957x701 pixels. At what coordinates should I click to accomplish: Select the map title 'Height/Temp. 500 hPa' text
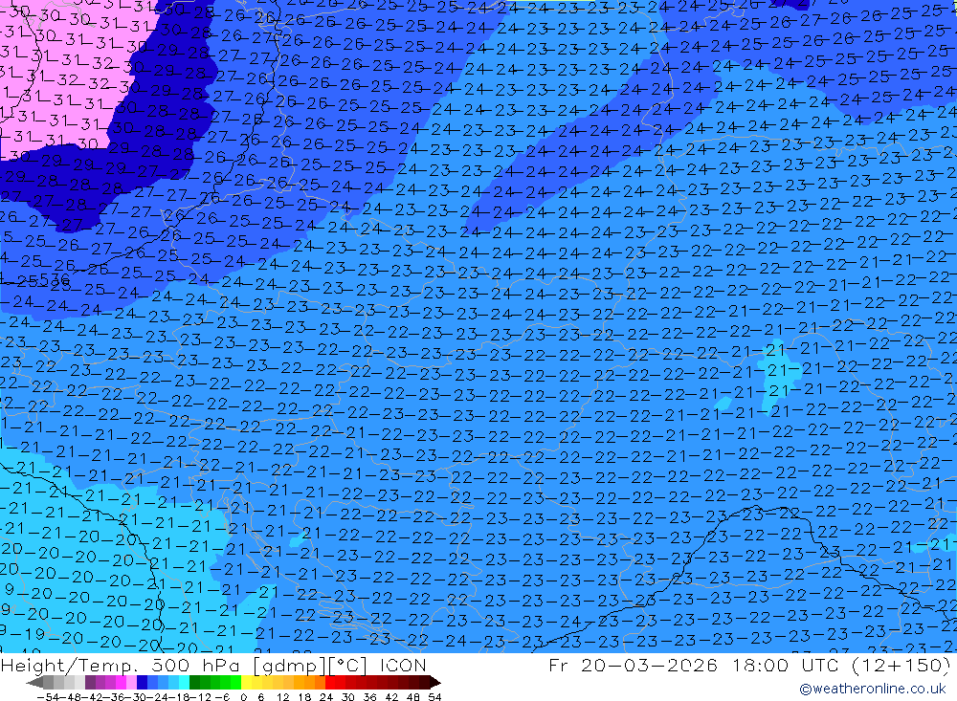(x=122, y=665)
